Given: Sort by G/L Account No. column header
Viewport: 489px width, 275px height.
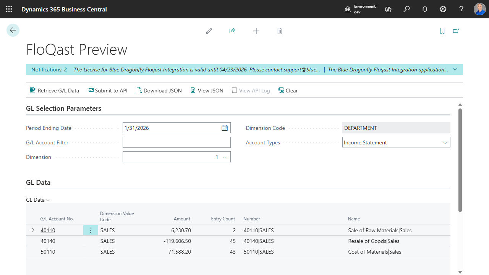Looking at the screenshot, I should pos(57,219).
